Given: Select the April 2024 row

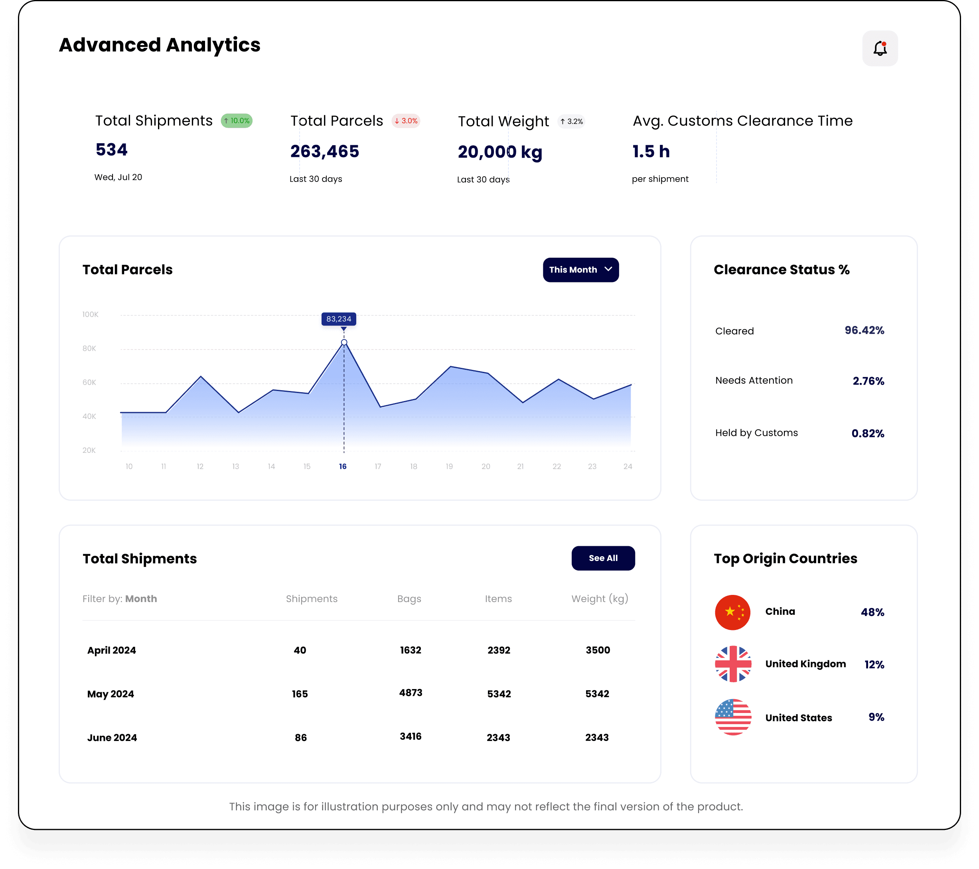Looking at the screenshot, I should [112, 650].
